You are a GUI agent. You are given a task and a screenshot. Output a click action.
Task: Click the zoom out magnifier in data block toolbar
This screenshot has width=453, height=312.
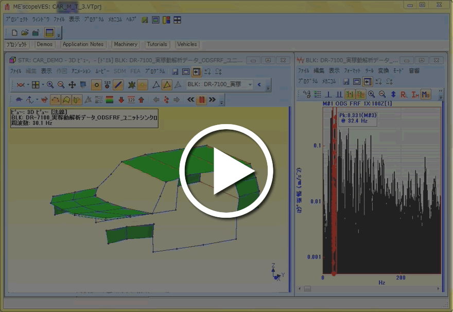(382, 94)
